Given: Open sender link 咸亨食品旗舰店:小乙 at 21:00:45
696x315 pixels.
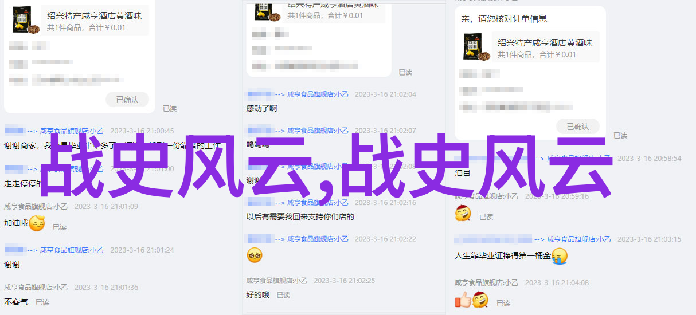Looking at the screenshot, I should click(x=72, y=131).
